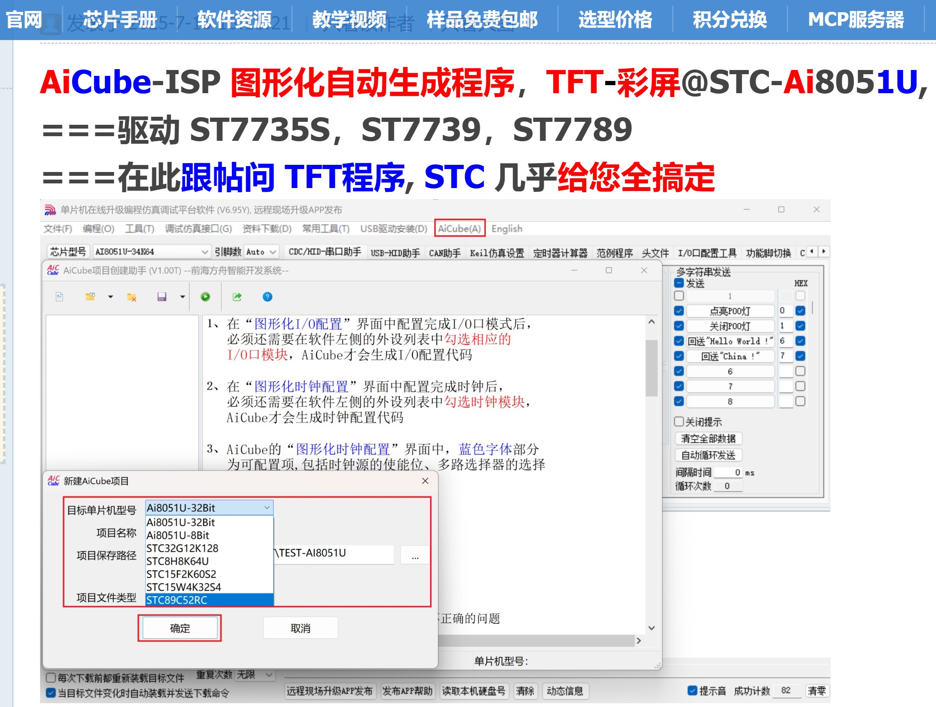Toggle the send checkbox for 点亮P00灯 row
Screen dimensions: 936x707
[679, 311]
